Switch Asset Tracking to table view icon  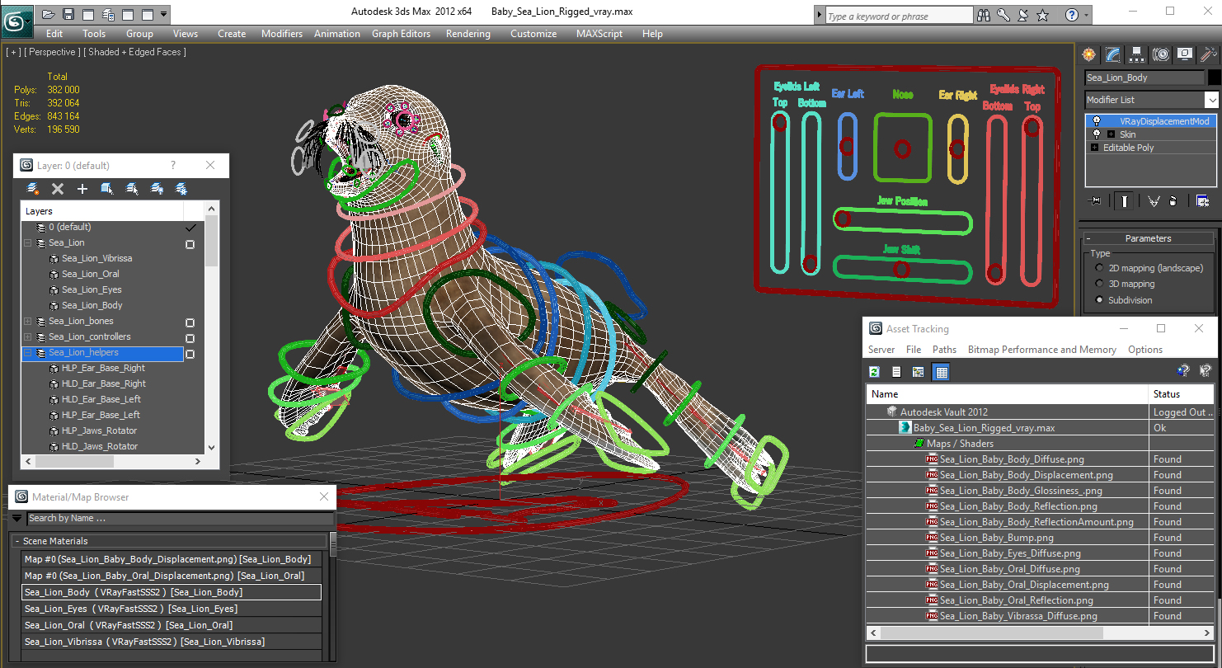(941, 372)
